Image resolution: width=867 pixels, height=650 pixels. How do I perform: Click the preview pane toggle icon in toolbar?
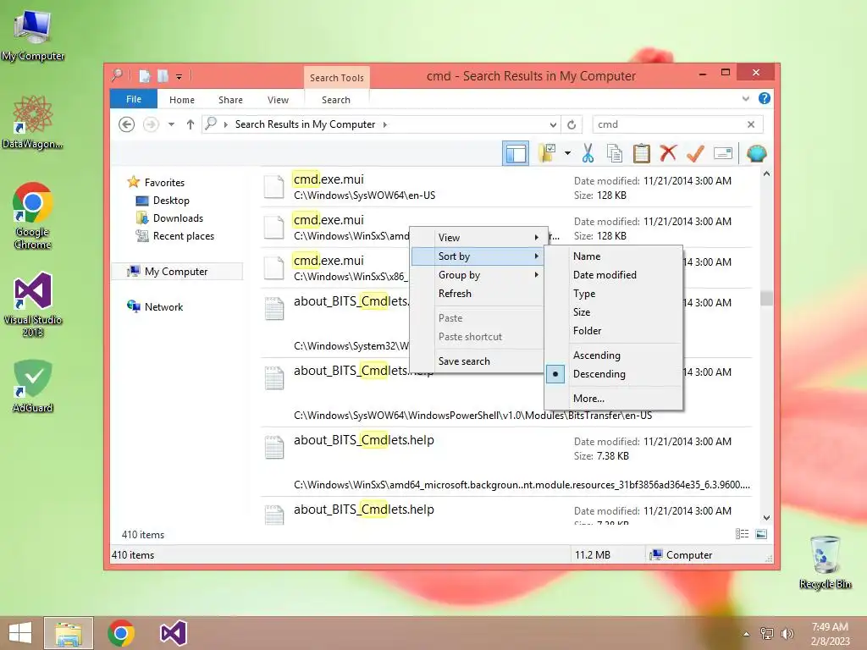tap(516, 154)
